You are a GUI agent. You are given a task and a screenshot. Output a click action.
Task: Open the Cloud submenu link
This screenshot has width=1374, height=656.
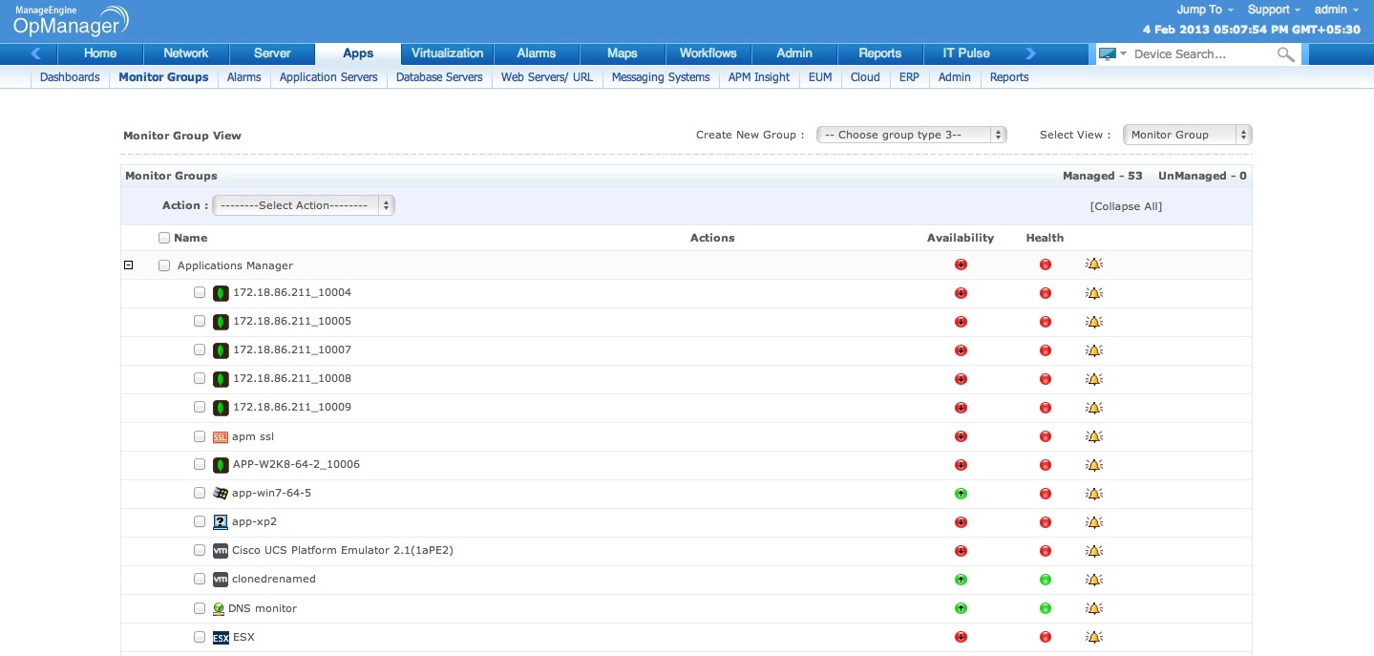865,77
